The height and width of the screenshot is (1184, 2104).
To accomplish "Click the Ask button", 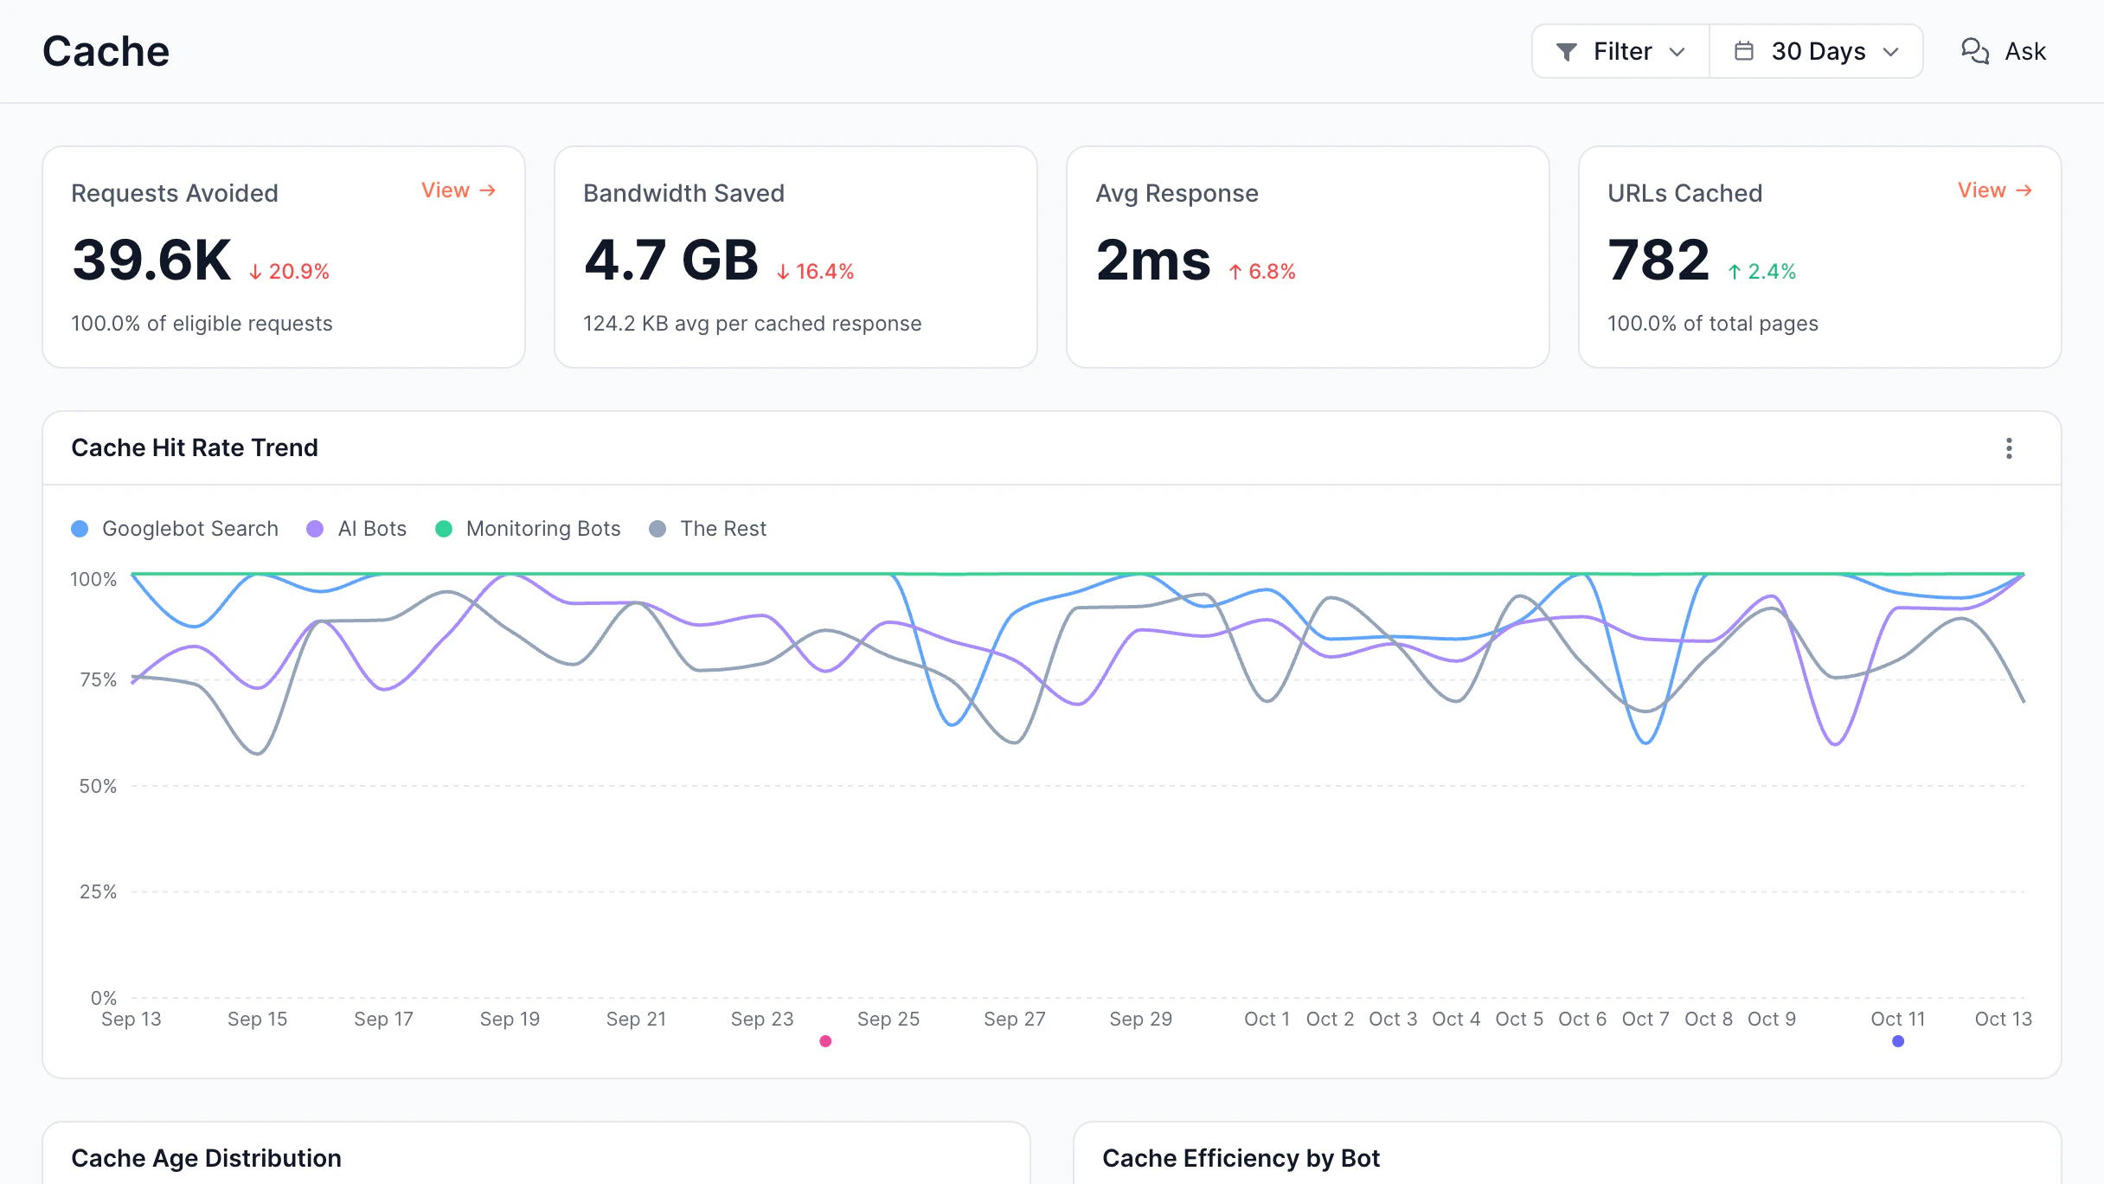I will pos(2003,51).
